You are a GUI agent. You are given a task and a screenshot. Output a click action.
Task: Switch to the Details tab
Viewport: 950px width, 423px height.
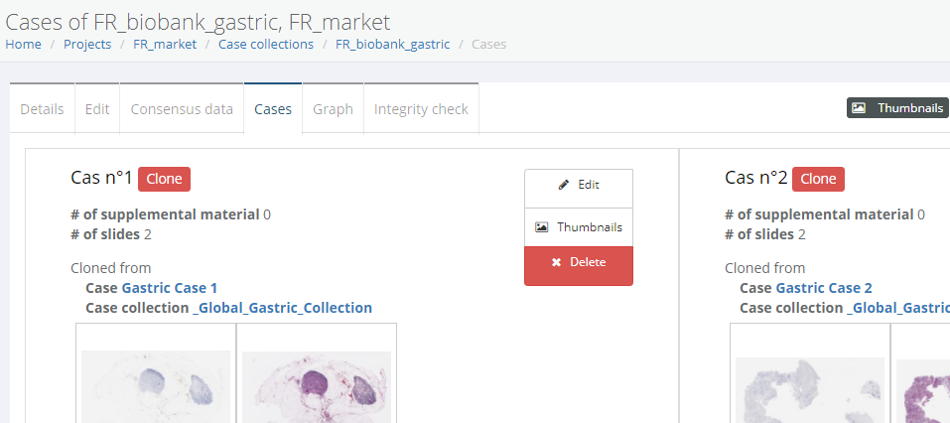click(x=42, y=109)
